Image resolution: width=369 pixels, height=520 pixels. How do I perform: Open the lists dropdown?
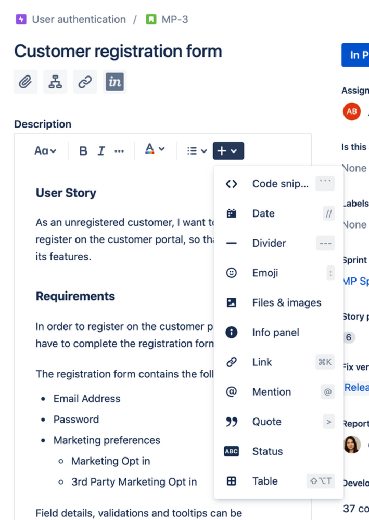(197, 151)
